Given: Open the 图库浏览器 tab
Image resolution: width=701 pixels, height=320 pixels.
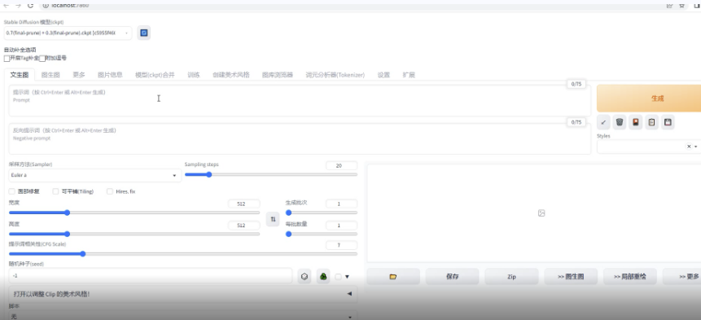Looking at the screenshot, I should [x=277, y=75].
